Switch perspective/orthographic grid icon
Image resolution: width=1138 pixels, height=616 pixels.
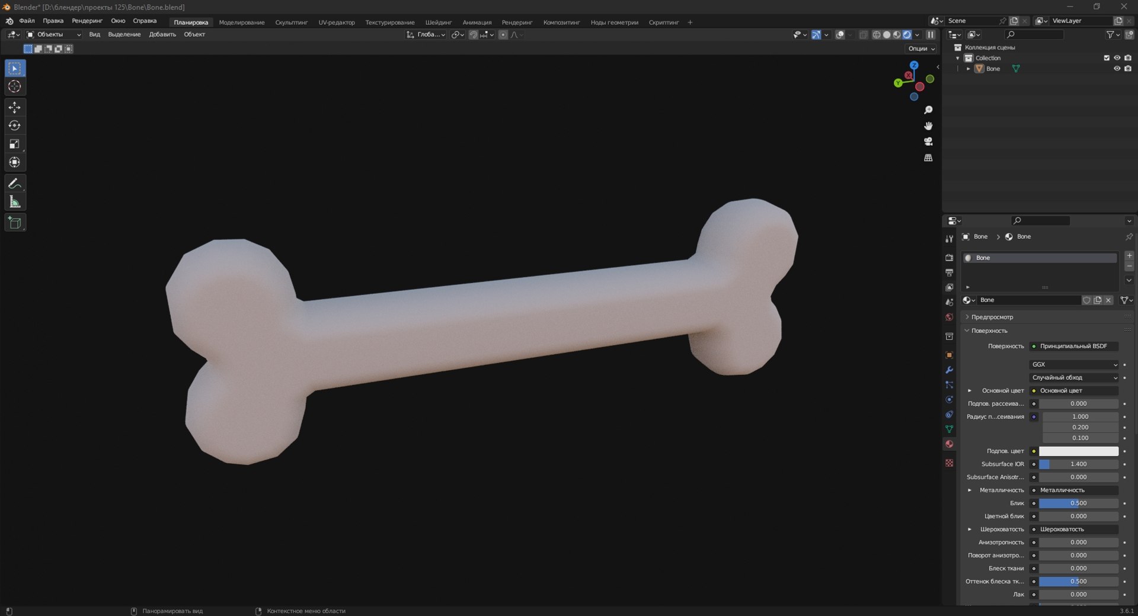928,158
